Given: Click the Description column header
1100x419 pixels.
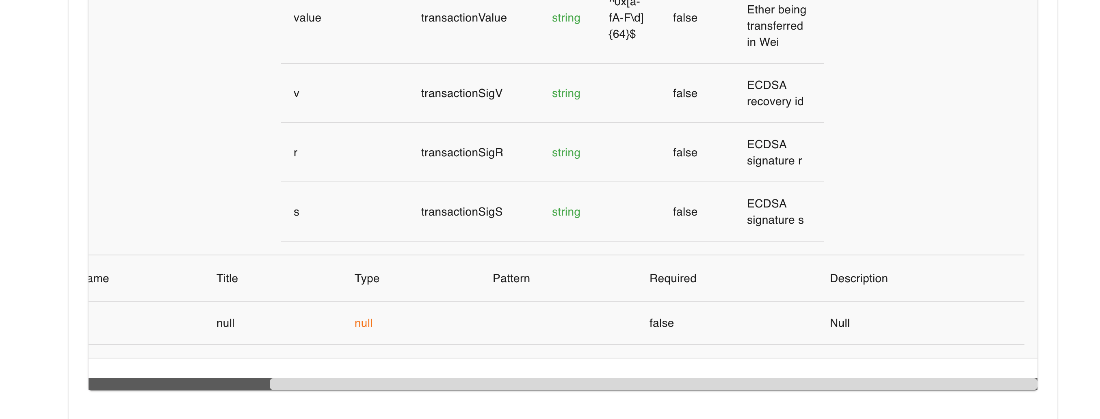Looking at the screenshot, I should tap(859, 279).
